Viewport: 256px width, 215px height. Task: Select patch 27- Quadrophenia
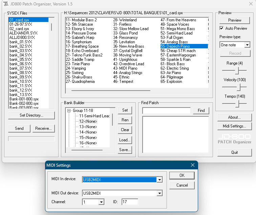(80, 81)
